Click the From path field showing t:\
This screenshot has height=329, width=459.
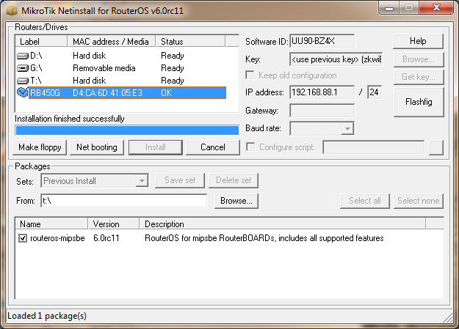pos(124,201)
